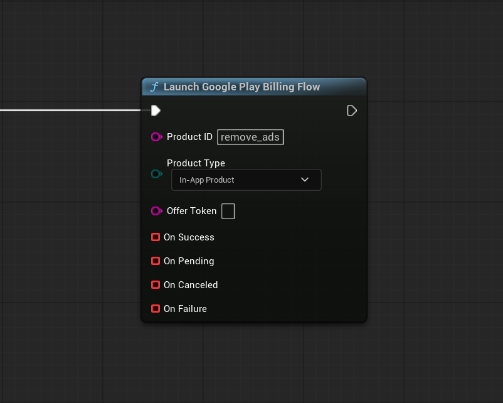Click the On Failure label
The image size is (503, 403).
coord(186,309)
